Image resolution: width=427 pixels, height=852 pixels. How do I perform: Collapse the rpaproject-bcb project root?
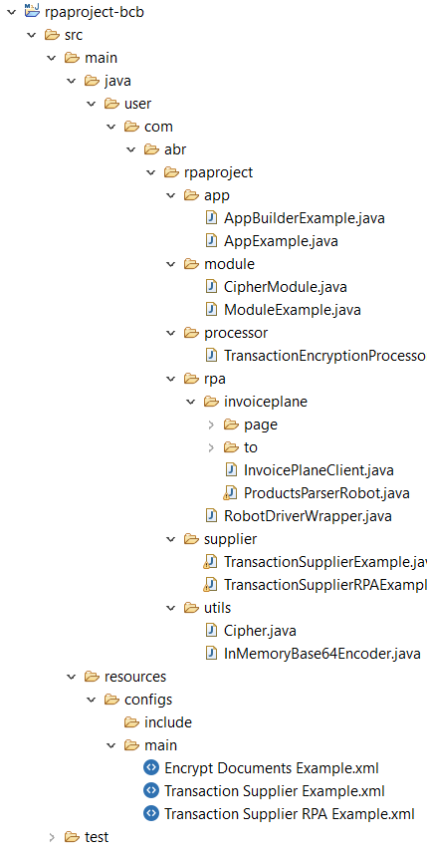click(x=11, y=11)
